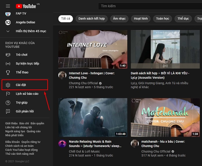Select the Tất cả filter chip
This screenshot has height=166, width=202.
tap(66, 19)
